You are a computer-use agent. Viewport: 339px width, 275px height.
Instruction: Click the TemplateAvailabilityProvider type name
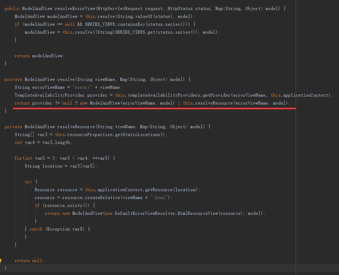[50, 95]
